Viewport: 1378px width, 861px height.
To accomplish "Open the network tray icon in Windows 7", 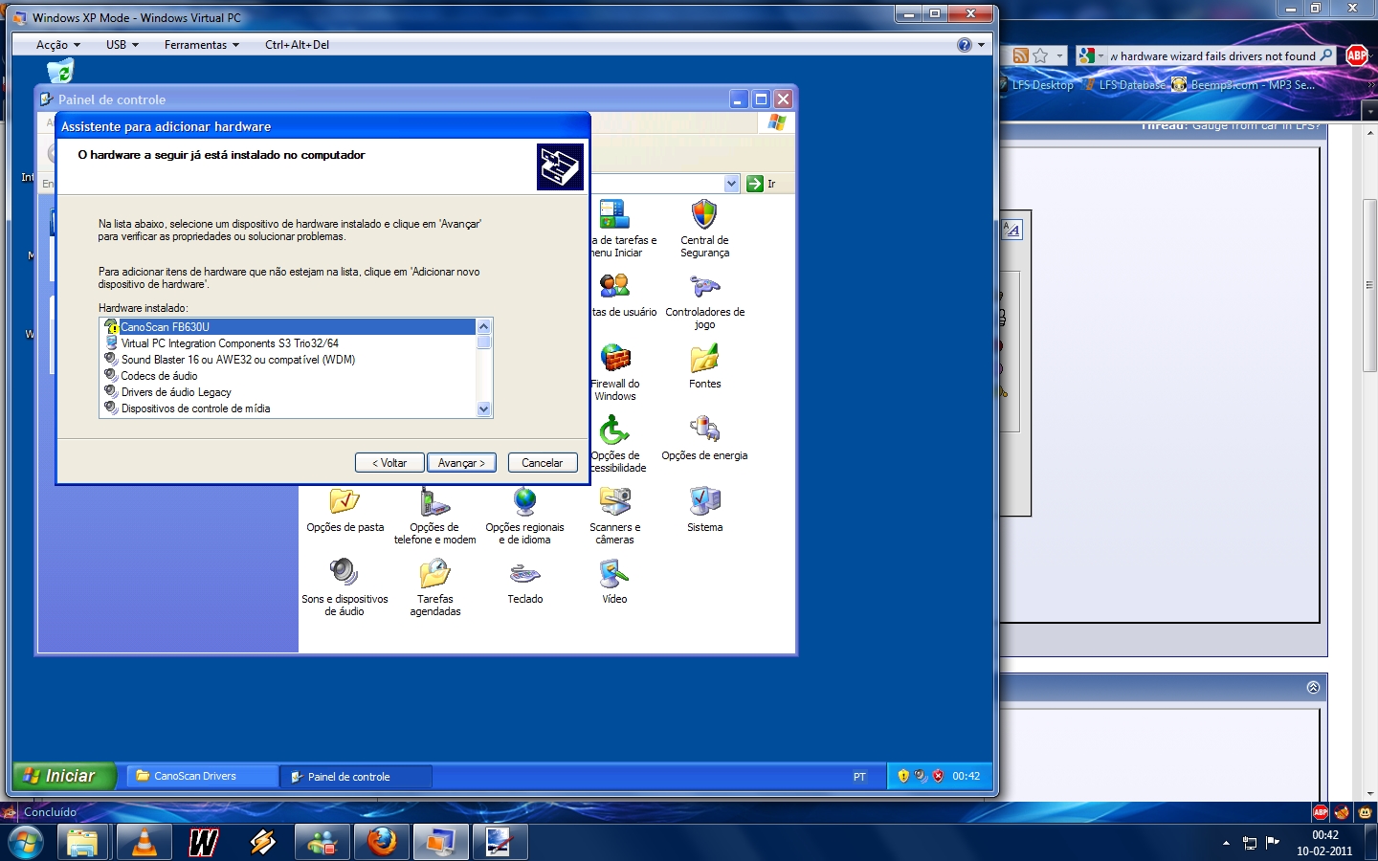I will (1250, 843).
